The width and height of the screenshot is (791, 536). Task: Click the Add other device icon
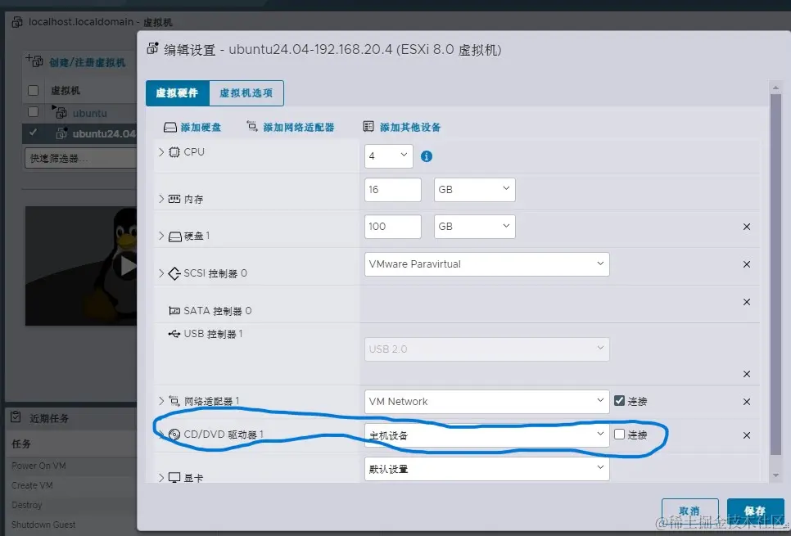[368, 126]
